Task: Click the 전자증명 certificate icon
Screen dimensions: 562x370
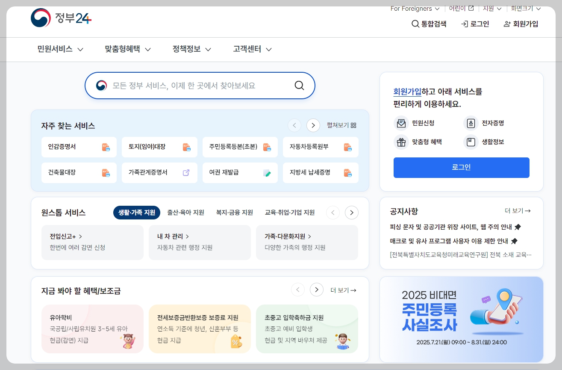Action: pos(471,123)
